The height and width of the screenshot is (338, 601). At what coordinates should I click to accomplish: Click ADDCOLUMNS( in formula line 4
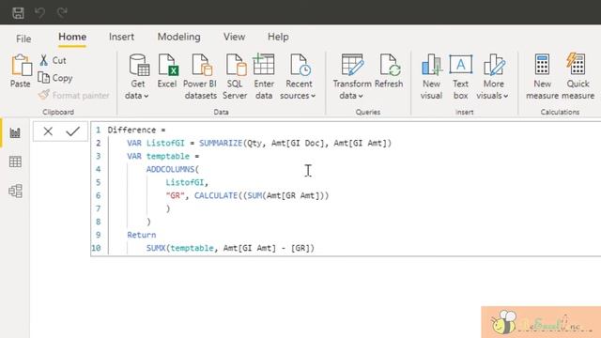click(x=173, y=169)
